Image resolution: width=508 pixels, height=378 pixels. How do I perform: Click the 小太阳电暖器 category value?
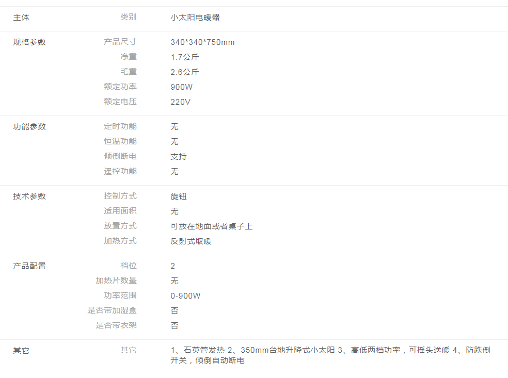coord(196,17)
